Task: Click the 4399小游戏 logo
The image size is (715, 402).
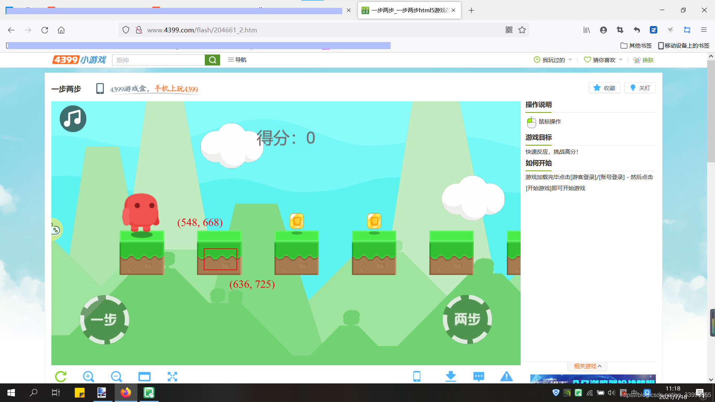Action: pyautogui.click(x=79, y=60)
